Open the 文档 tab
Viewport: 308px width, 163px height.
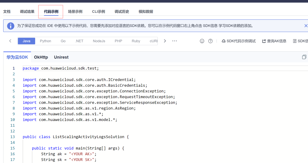7,12
